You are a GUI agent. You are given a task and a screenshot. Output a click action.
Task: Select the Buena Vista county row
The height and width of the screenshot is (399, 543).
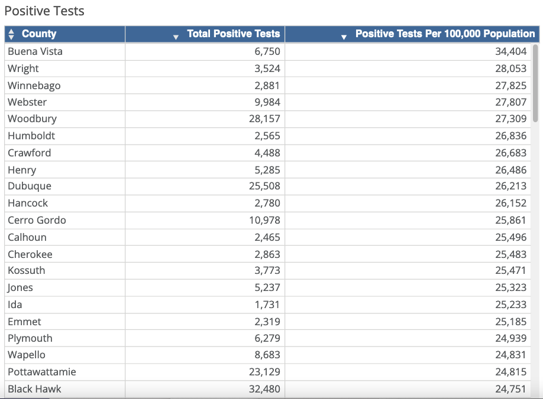pos(267,51)
